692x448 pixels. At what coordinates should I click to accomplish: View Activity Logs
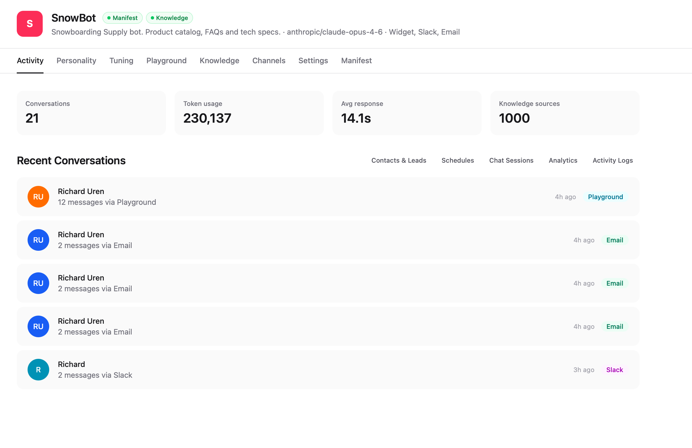(612, 160)
